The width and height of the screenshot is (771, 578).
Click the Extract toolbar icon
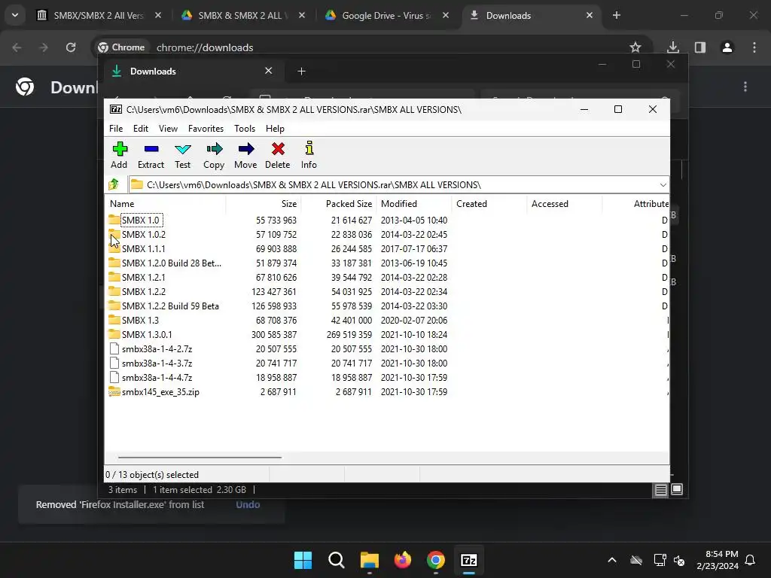click(x=151, y=155)
